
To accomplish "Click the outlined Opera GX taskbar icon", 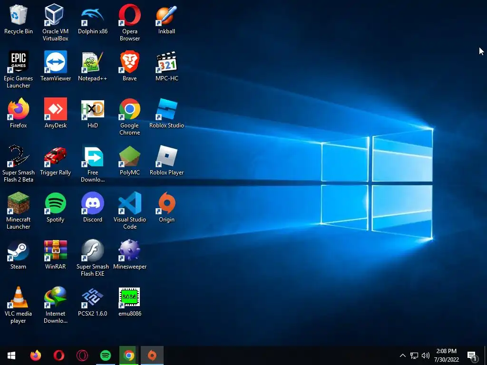I will [82, 355].
